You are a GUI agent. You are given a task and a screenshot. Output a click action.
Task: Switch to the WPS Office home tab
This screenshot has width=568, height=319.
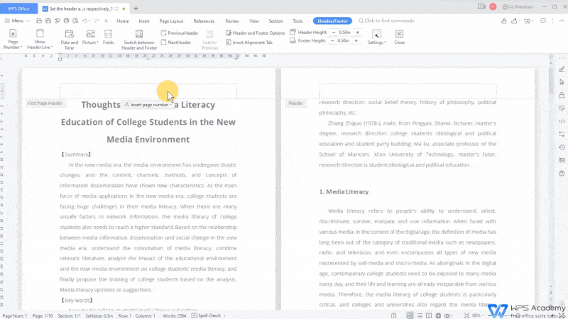point(18,9)
